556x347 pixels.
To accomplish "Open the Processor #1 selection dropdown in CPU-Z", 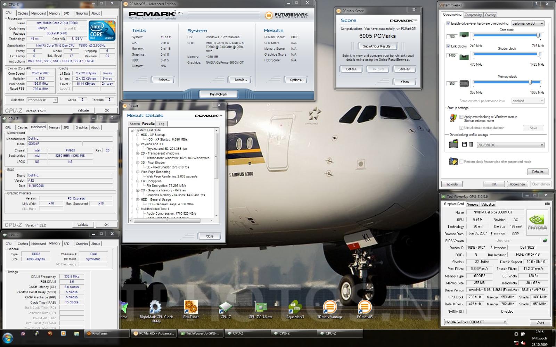I will pyautogui.click(x=42, y=100).
